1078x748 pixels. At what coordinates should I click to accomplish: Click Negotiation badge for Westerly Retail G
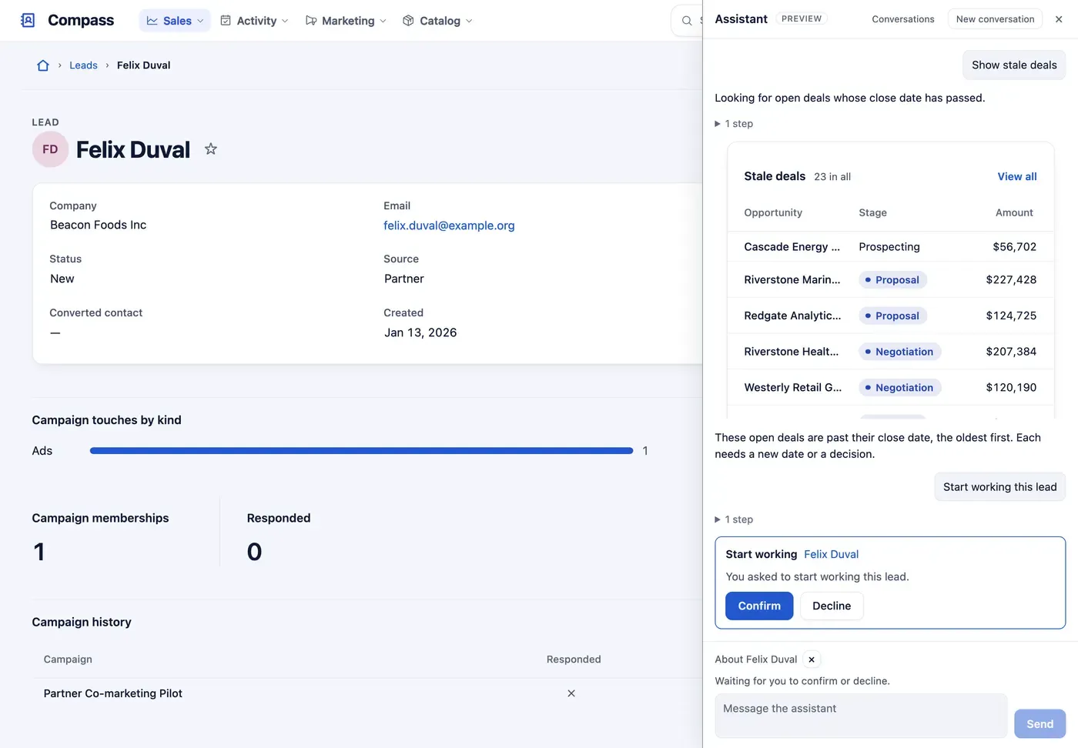(899, 388)
